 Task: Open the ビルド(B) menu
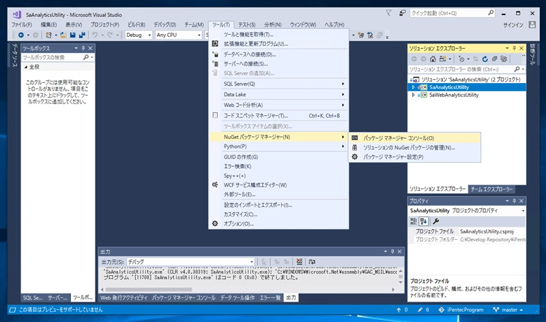pos(136,25)
